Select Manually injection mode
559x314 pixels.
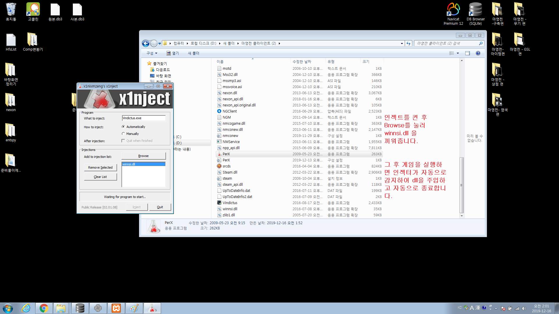point(123,134)
